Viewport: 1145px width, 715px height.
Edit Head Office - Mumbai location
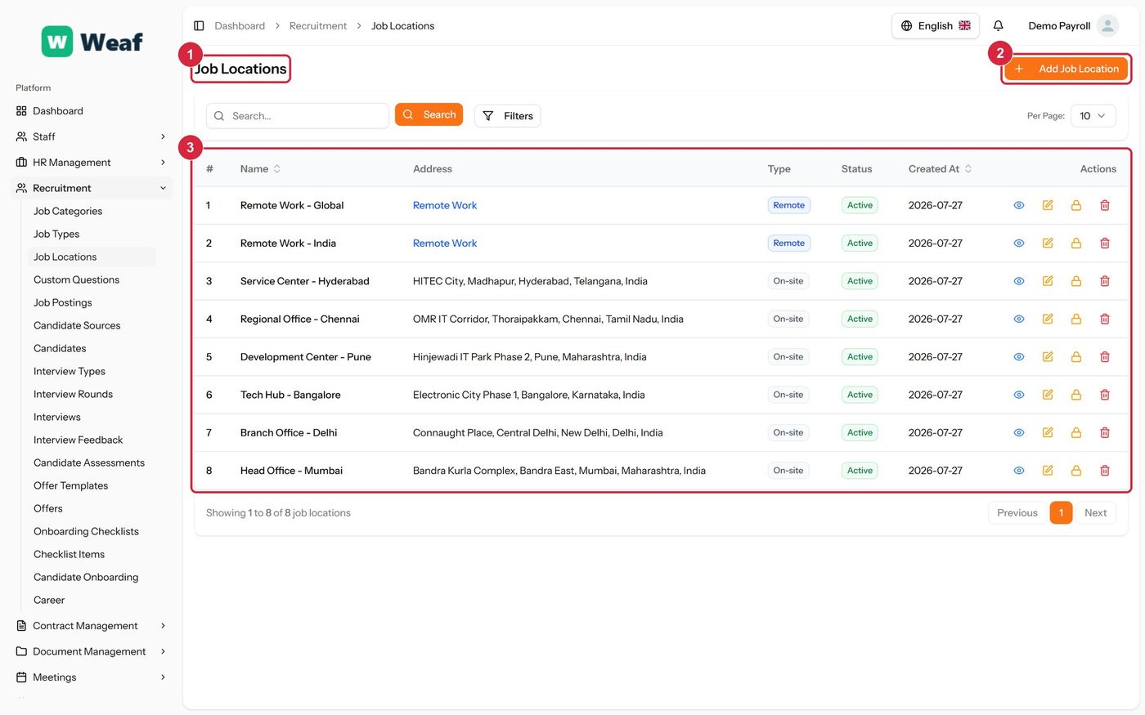1048,471
